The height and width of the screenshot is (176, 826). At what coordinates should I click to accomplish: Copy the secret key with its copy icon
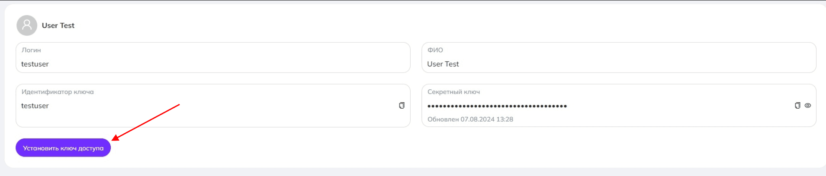[x=797, y=106]
